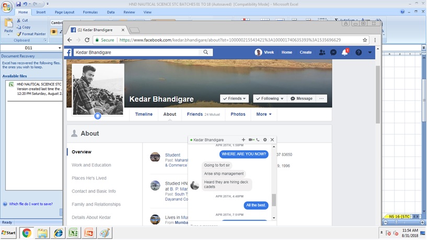Start a video call in chat window
The image size is (428, 240).
click(x=251, y=140)
